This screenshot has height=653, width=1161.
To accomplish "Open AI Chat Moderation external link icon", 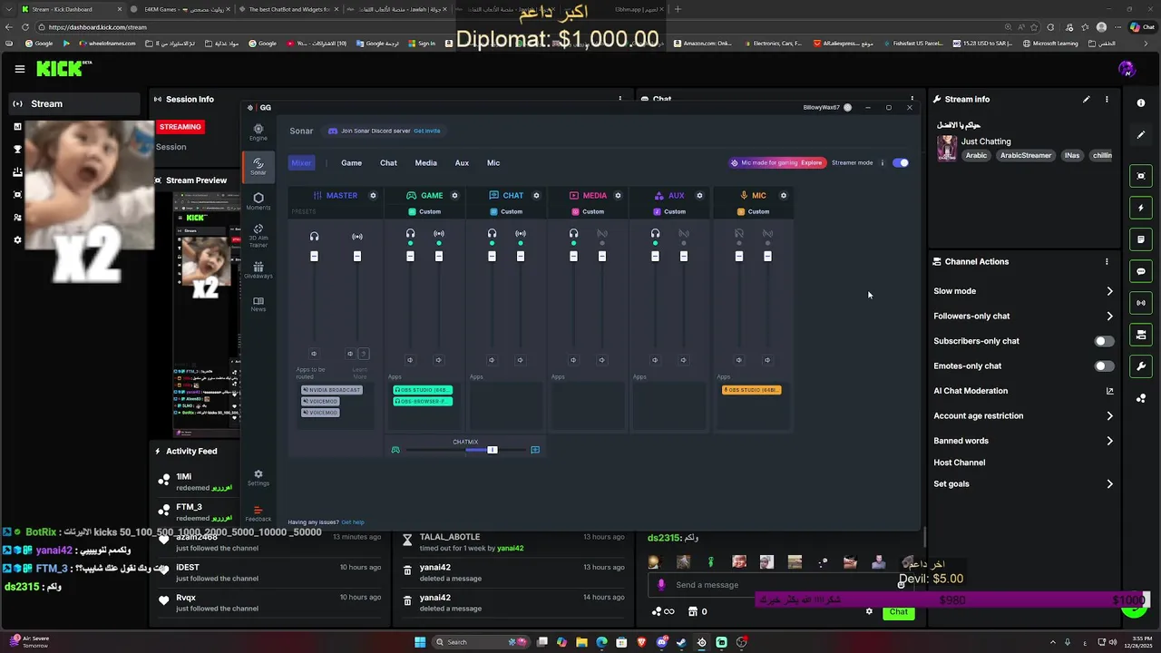I will pos(1109,391).
